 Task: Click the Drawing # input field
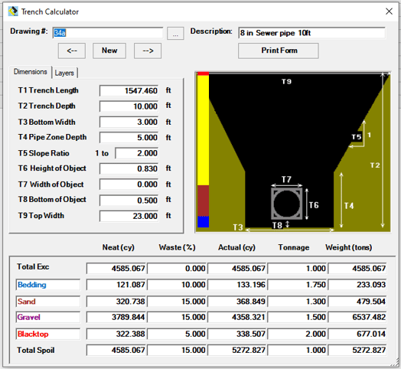108,33
